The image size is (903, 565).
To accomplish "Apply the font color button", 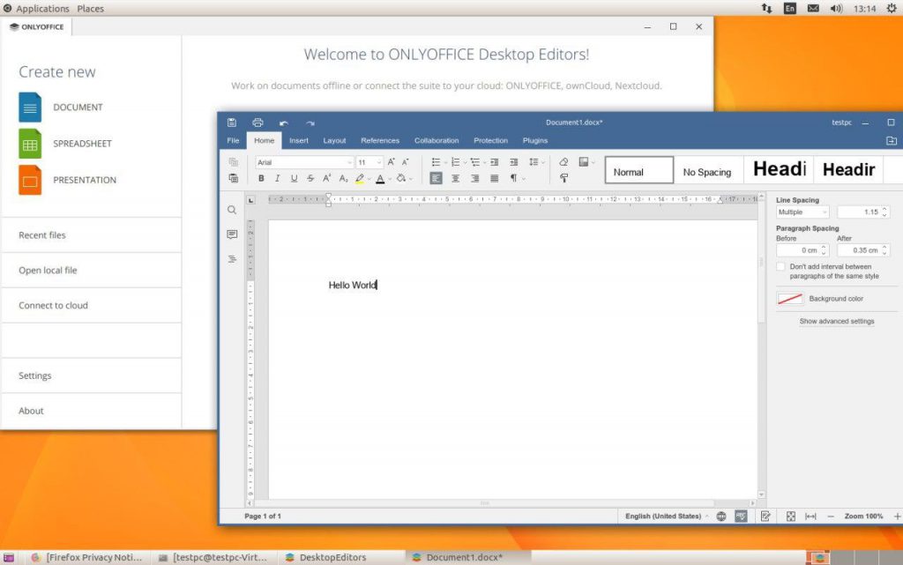I will pos(380,179).
